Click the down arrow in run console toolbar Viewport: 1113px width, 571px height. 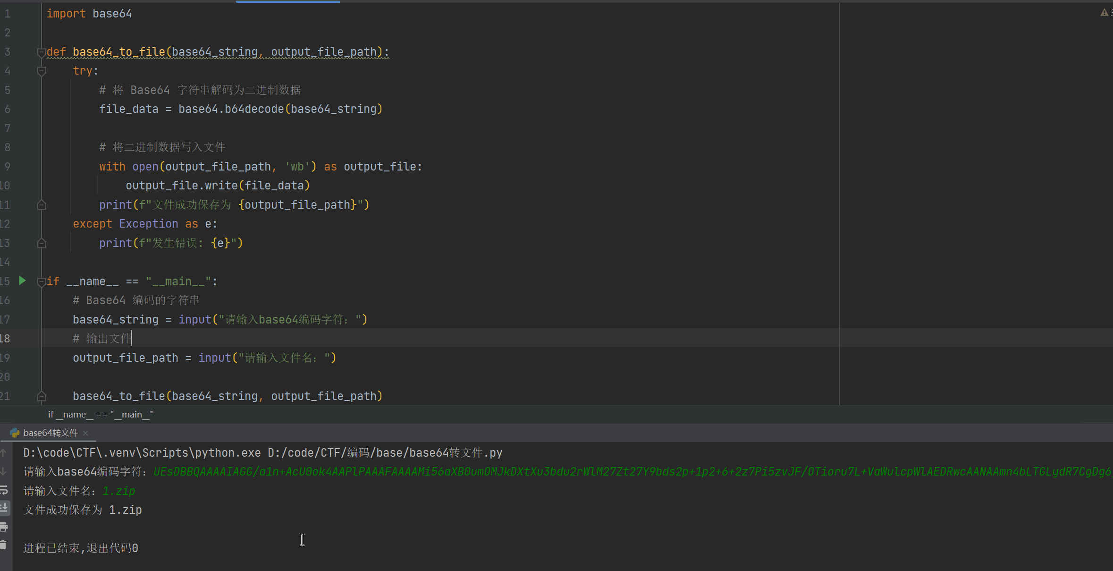point(4,471)
